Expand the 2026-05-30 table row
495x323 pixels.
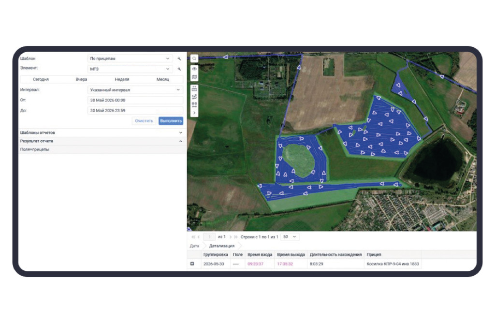coord(192,264)
